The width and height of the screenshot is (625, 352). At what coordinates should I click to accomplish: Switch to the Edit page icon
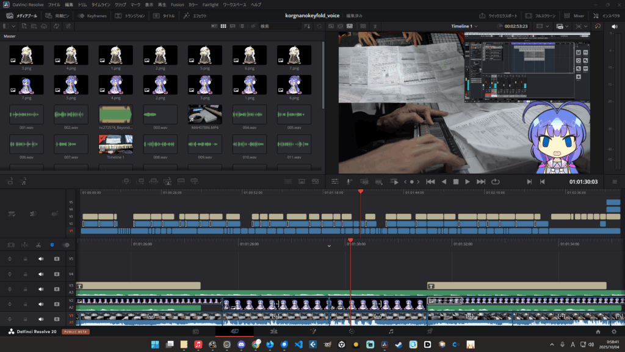point(274,331)
